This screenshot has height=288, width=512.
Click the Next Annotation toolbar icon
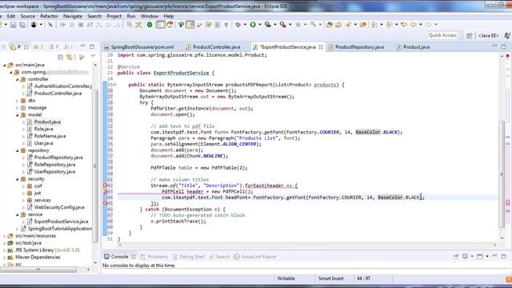coord(374,25)
